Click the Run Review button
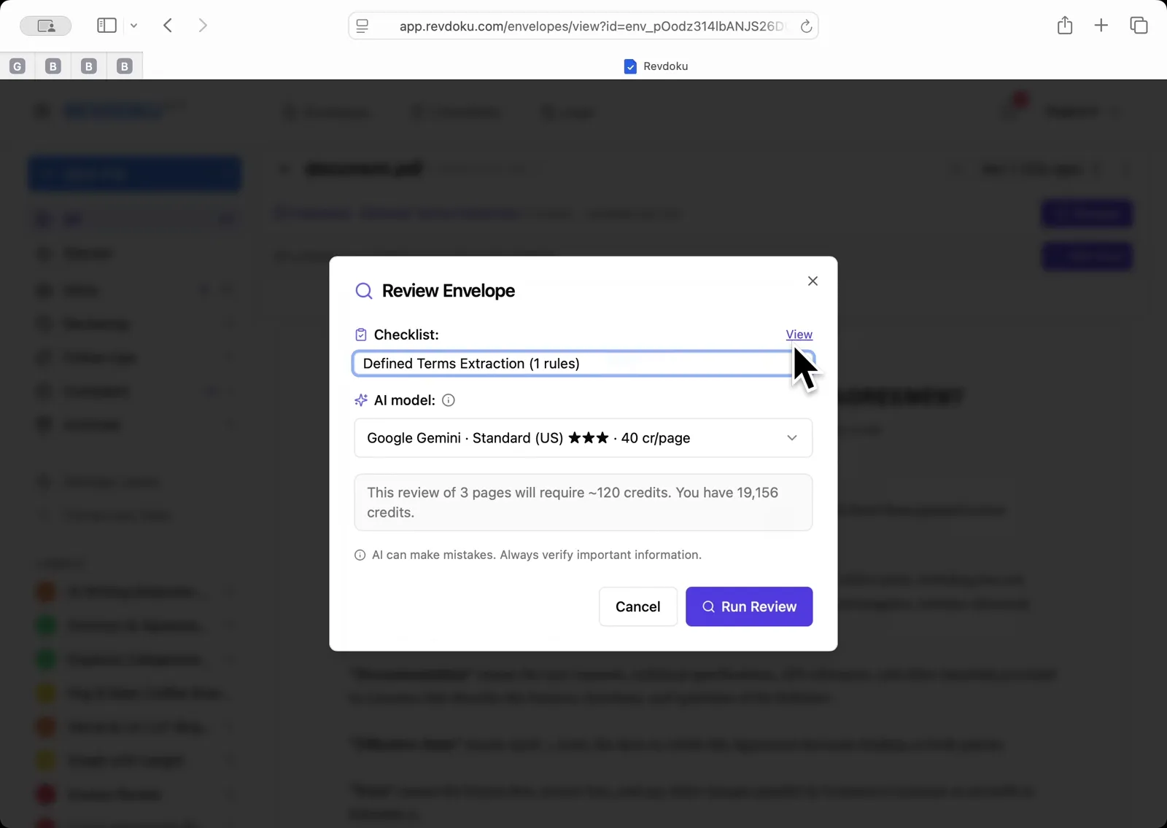 (750, 606)
